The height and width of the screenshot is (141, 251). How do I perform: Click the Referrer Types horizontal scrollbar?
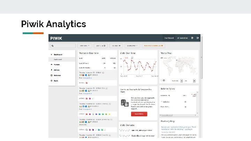pyautogui.click(x=167, y=115)
